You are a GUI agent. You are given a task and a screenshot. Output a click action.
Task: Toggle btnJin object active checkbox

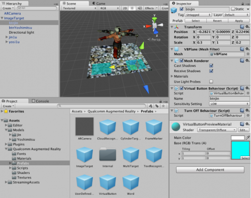182,9
